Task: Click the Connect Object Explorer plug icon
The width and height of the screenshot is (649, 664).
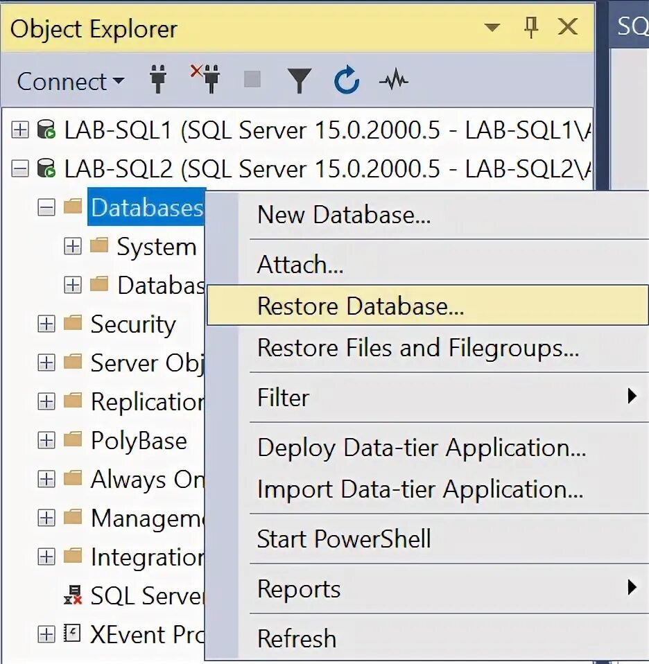Action: (158, 79)
